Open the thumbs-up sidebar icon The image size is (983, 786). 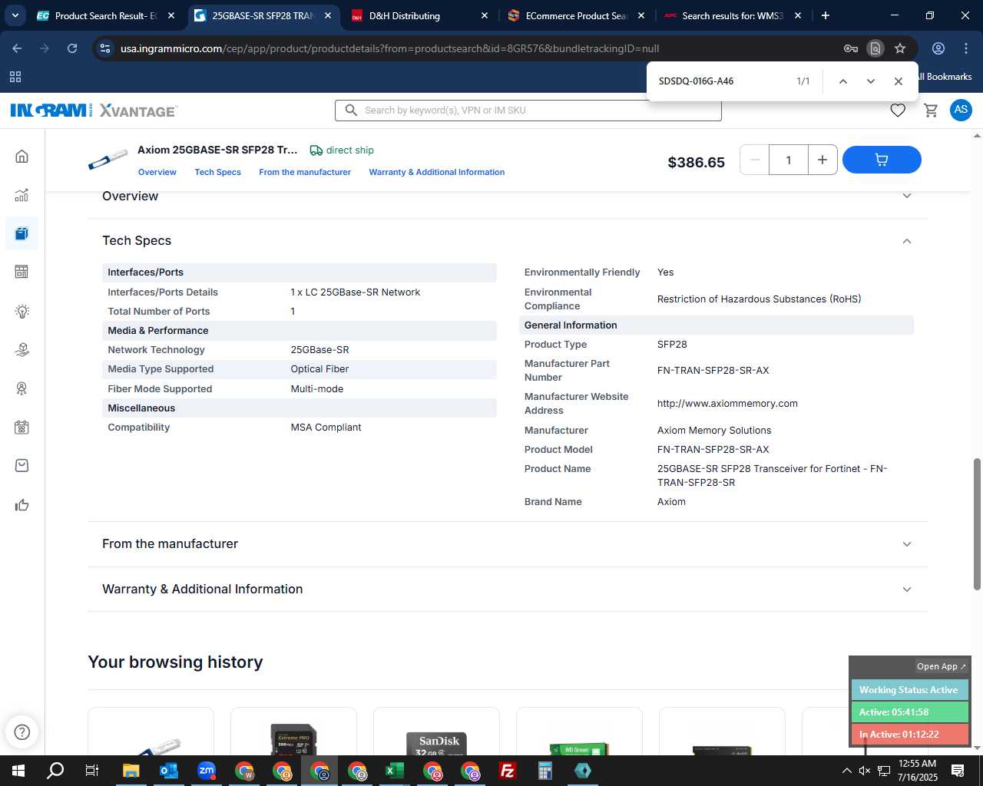pos(22,505)
